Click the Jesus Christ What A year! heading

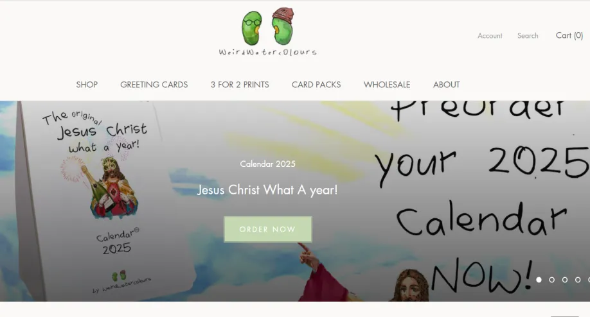(x=267, y=190)
